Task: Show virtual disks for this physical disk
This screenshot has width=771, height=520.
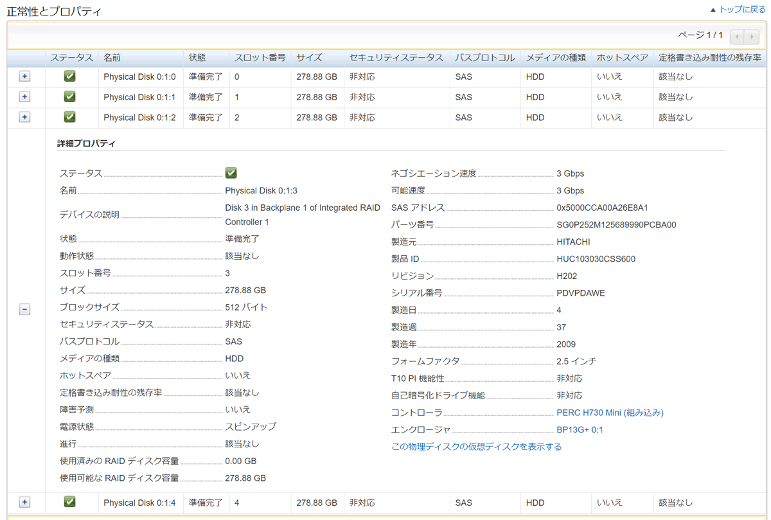Action: click(x=476, y=447)
